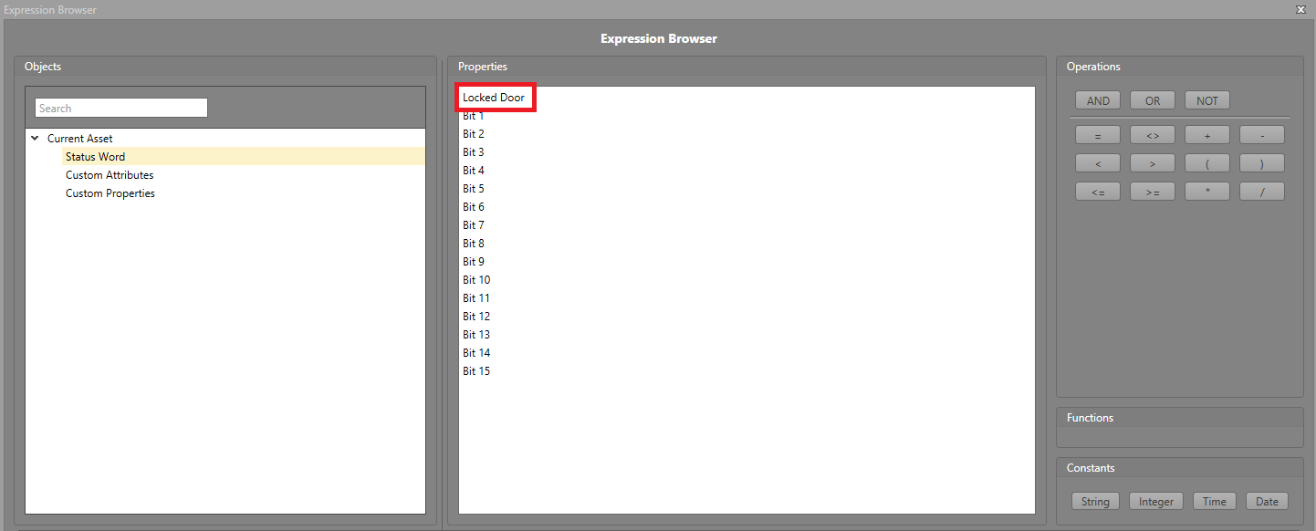
Task: Select the Status Word object
Action: [95, 157]
